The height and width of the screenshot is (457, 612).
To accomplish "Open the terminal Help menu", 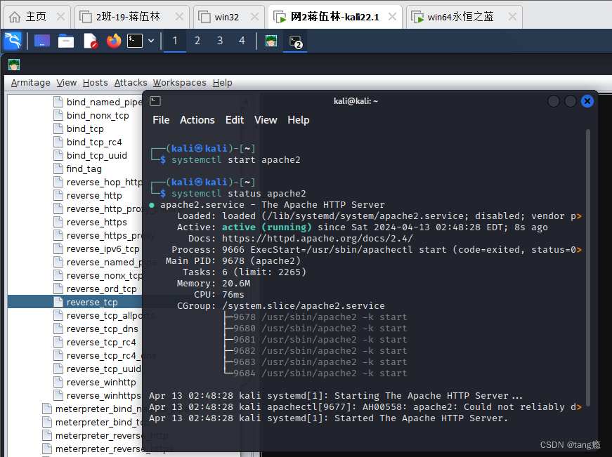I will click(299, 120).
